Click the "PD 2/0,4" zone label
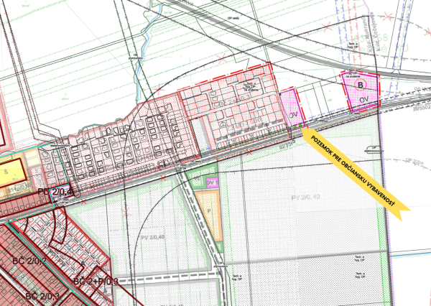 pyautogui.click(x=55, y=192)
